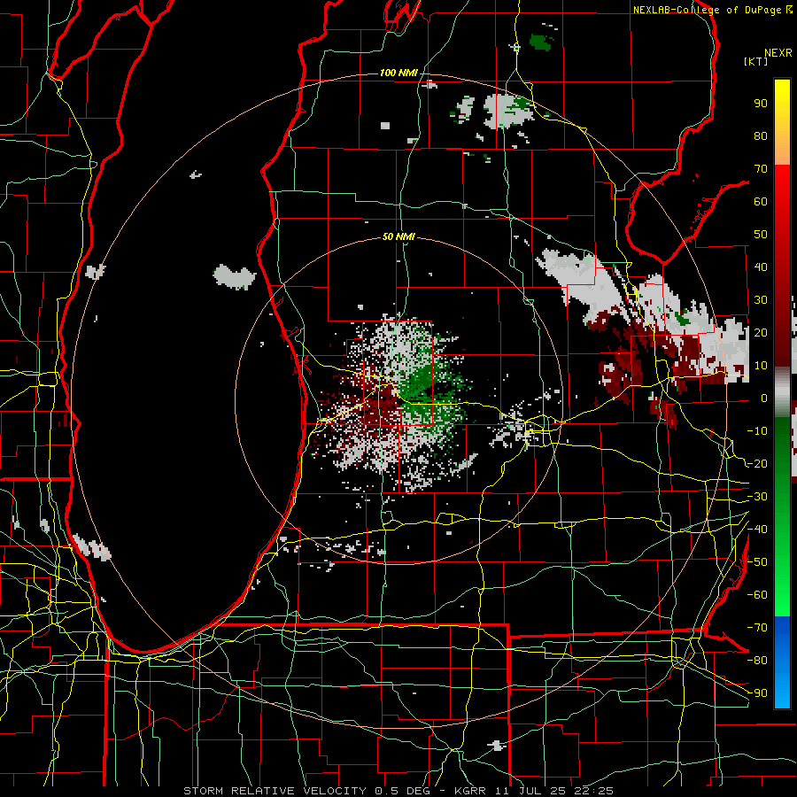Click the 50 value on velocity scale

pos(761,235)
